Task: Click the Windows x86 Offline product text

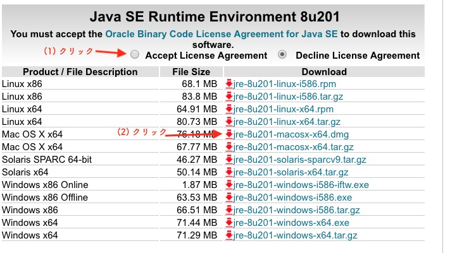Action: click(x=44, y=197)
